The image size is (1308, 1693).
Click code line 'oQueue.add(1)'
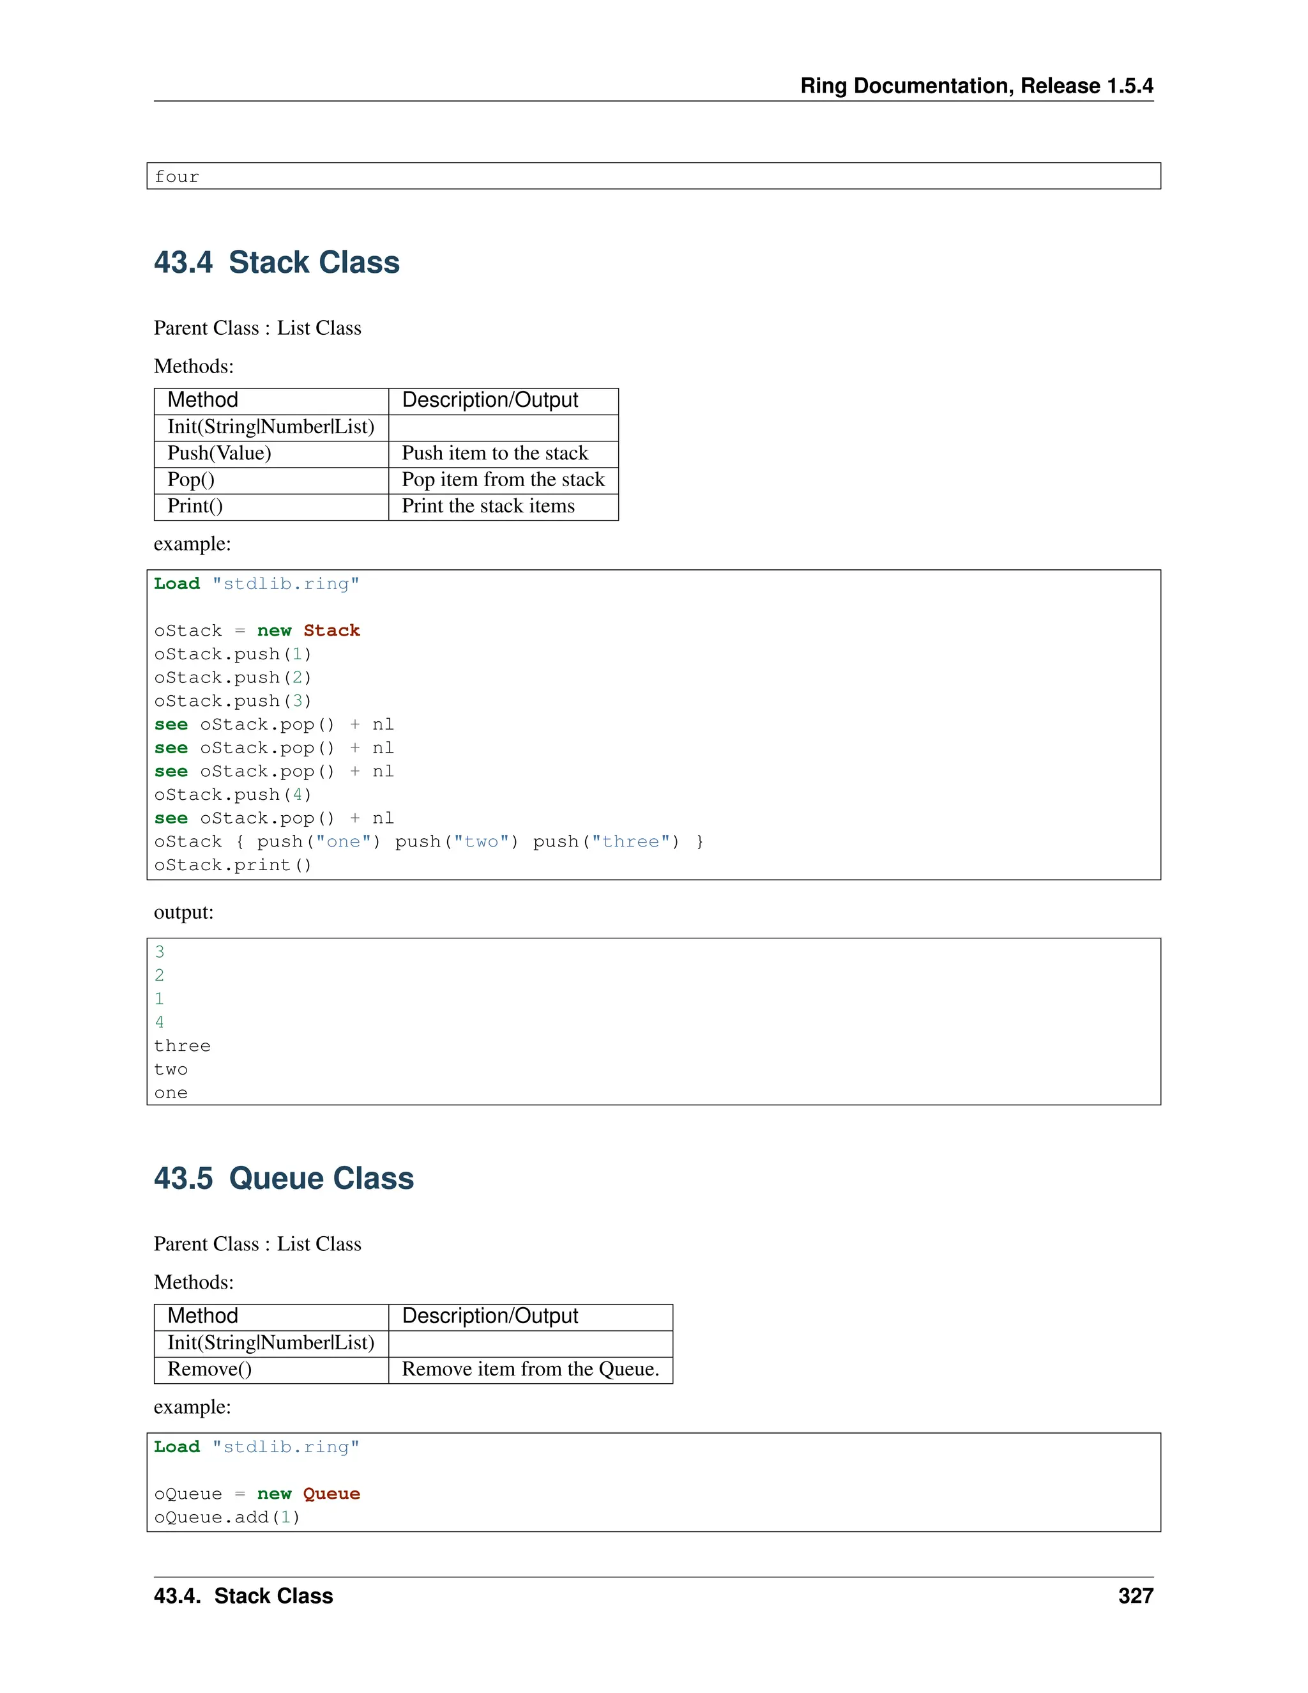point(227,1517)
